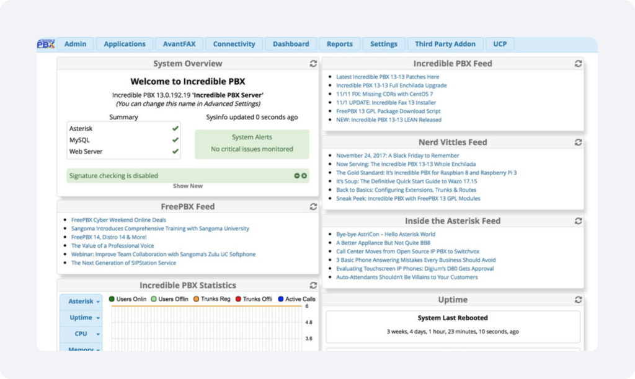The height and width of the screenshot is (379, 635).
Task: Open FreePBX 13 GPL Package Download Script link
Action: pos(388,111)
